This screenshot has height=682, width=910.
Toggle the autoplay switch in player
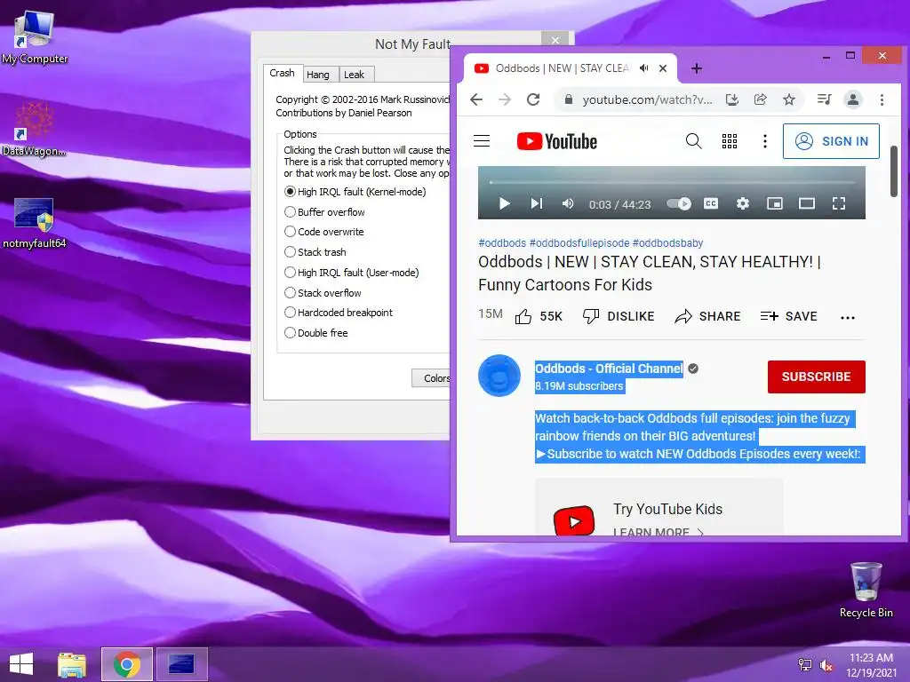tap(679, 203)
